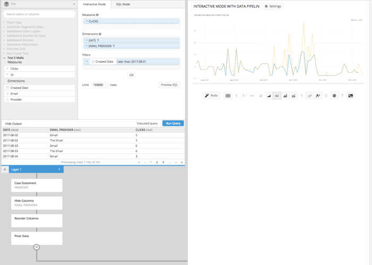The height and width of the screenshot is (265, 372).
Task: Select the funnel chart type icon
Action: pyautogui.click(x=342, y=95)
